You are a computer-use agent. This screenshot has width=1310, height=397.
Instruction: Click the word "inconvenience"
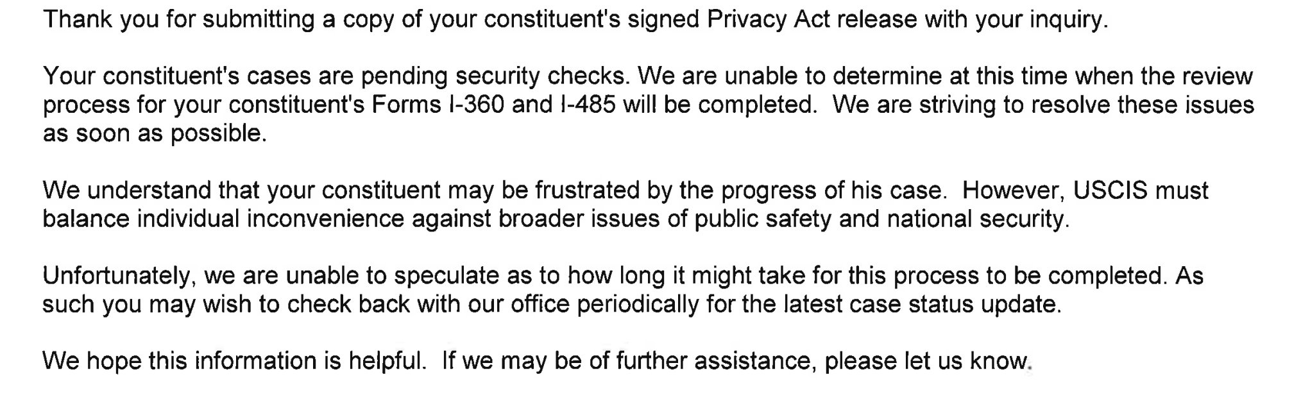[x=325, y=219]
